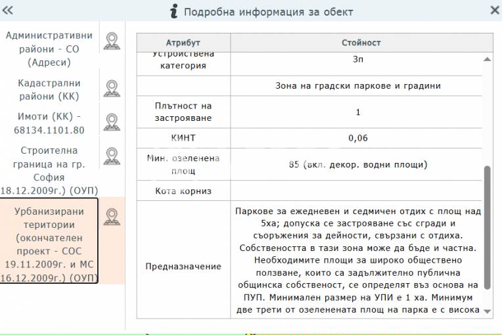Select 'Зона на градски паркове и градини' cell
Viewport: 502px width, 335px height.
click(357, 86)
